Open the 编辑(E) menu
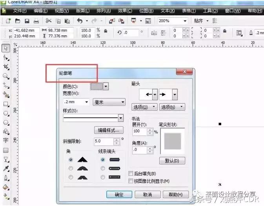 [40, 11]
